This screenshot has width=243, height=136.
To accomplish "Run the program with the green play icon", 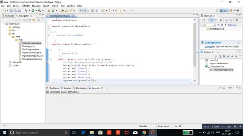I will click(33, 11).
